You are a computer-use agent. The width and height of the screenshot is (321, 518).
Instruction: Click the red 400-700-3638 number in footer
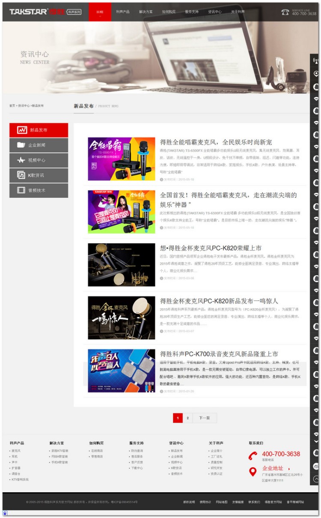tap(281, 454)
